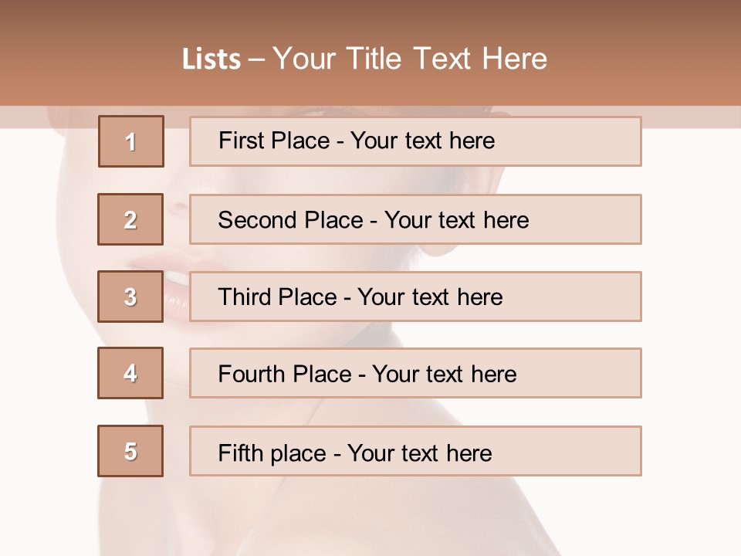Click 'Your Title Text Here' in title
This screenshot has width=741, height=556.
tap(410, 59)
